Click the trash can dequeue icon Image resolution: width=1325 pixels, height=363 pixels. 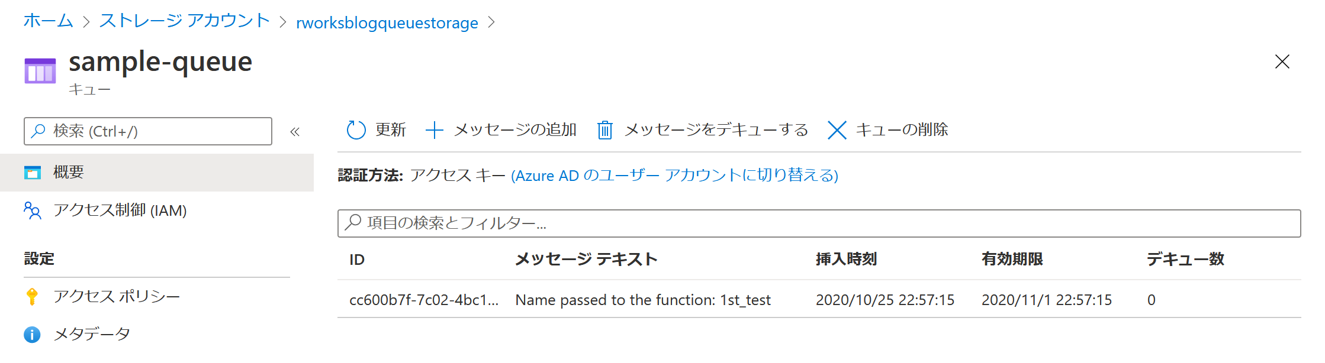604,130
